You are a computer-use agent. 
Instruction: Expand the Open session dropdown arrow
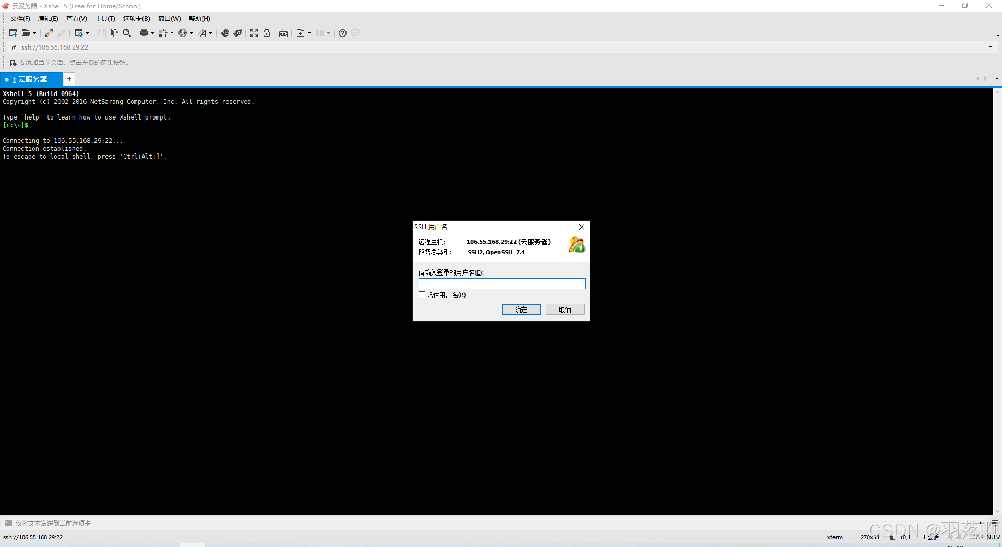[x=34, y=33]
